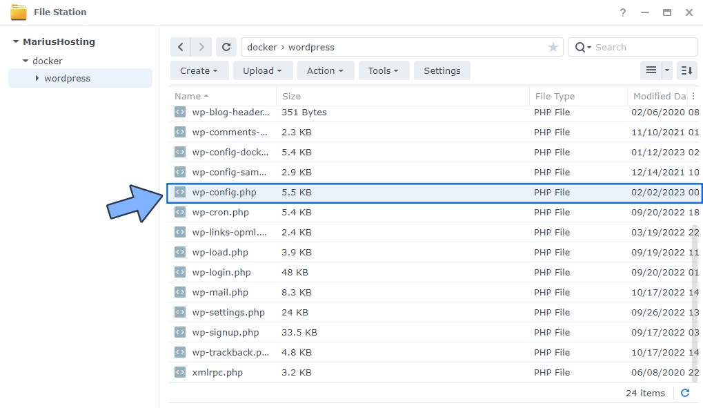Switch to list view mode icon
Screen dimensions: 703x408
click(651, 70)
